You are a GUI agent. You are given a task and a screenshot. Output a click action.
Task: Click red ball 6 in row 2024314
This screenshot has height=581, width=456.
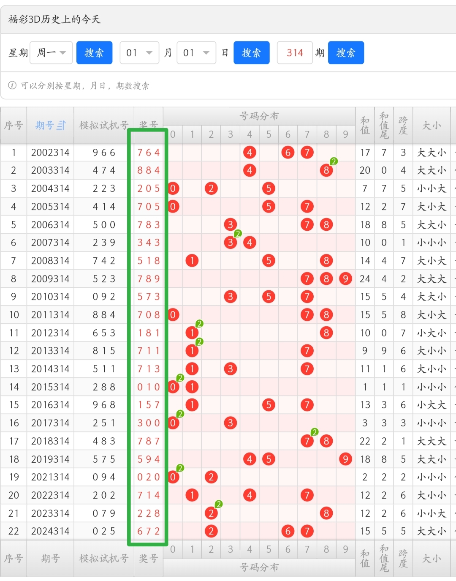click(288, 531)
